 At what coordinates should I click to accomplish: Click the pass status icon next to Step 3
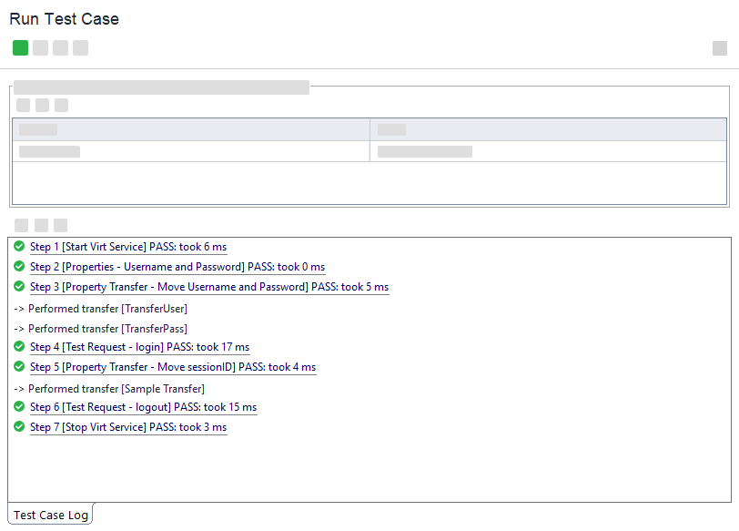[x=19, y=286]
